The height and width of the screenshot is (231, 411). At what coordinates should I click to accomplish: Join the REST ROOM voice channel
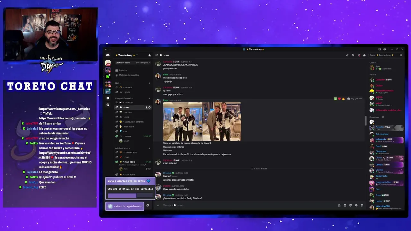[133, 127]
